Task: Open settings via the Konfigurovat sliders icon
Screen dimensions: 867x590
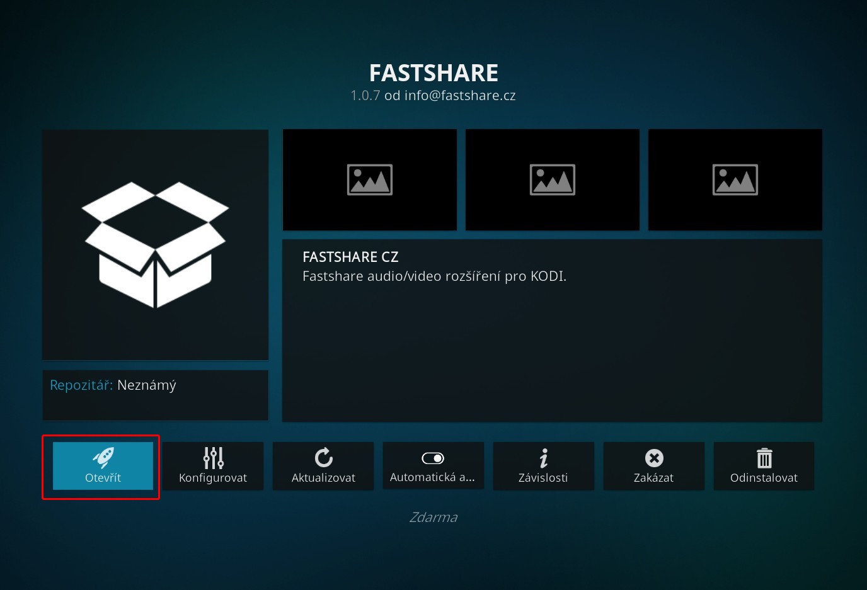Action: pos(213,466)
